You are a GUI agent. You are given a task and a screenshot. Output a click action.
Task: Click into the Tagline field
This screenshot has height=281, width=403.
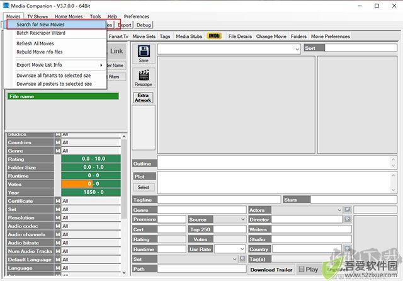[219, 200]
